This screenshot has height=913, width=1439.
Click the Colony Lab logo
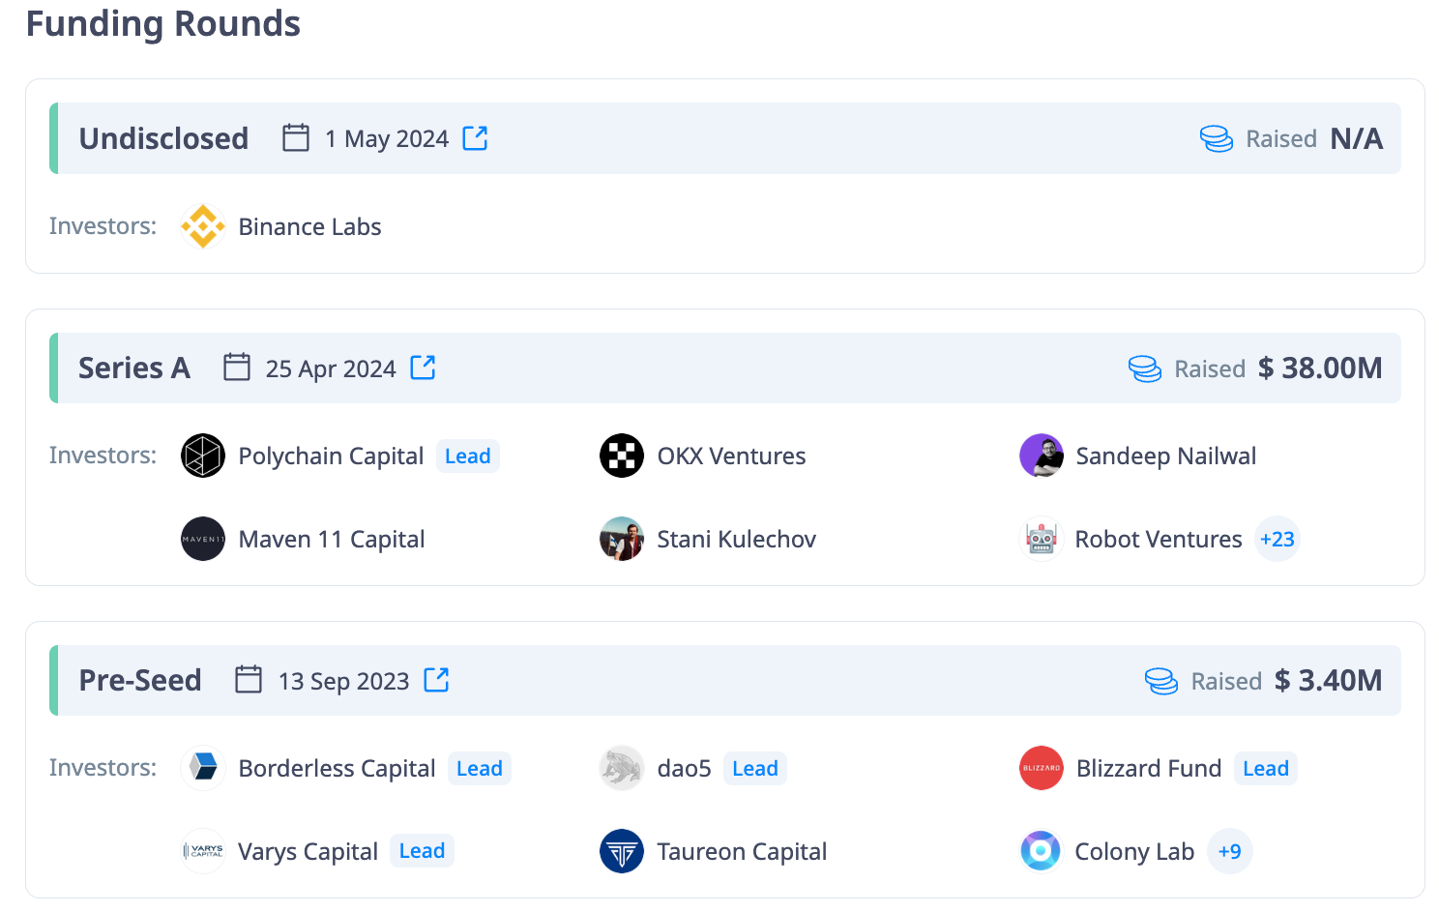click(x=1042, y=851)
